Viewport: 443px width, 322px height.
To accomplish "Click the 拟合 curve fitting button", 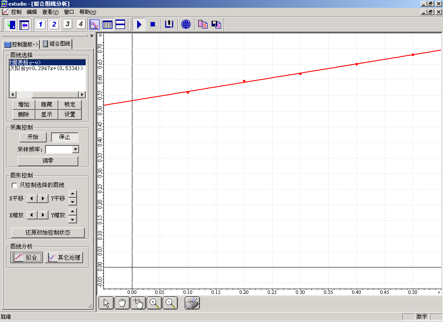I will (27, 258).
